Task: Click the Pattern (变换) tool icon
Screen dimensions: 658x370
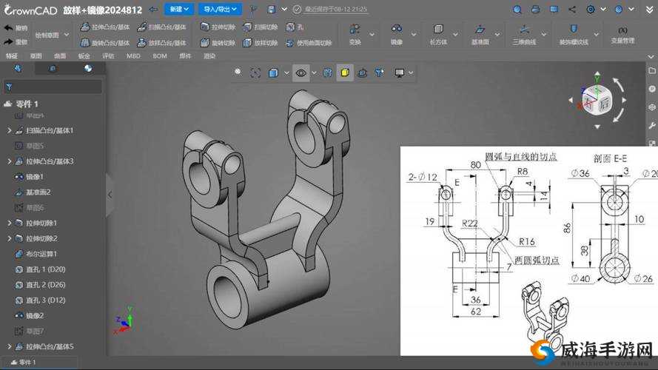Action: pos(355,29)
